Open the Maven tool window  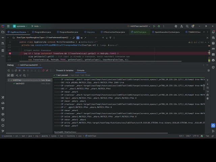coord(213,49)
